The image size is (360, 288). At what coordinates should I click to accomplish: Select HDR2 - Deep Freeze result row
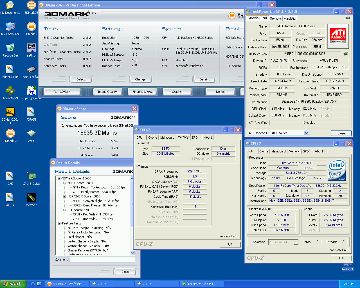(95, 205)
